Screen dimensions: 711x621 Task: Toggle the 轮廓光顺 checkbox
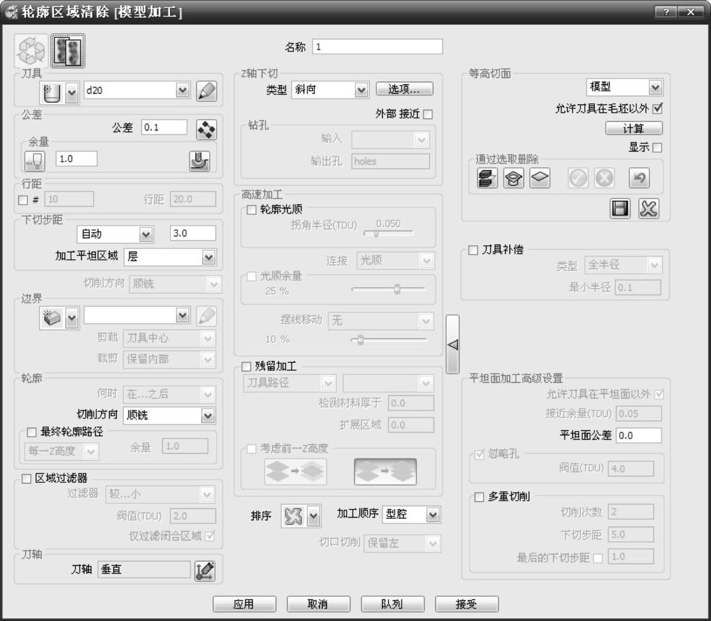(x=252, y=210)
